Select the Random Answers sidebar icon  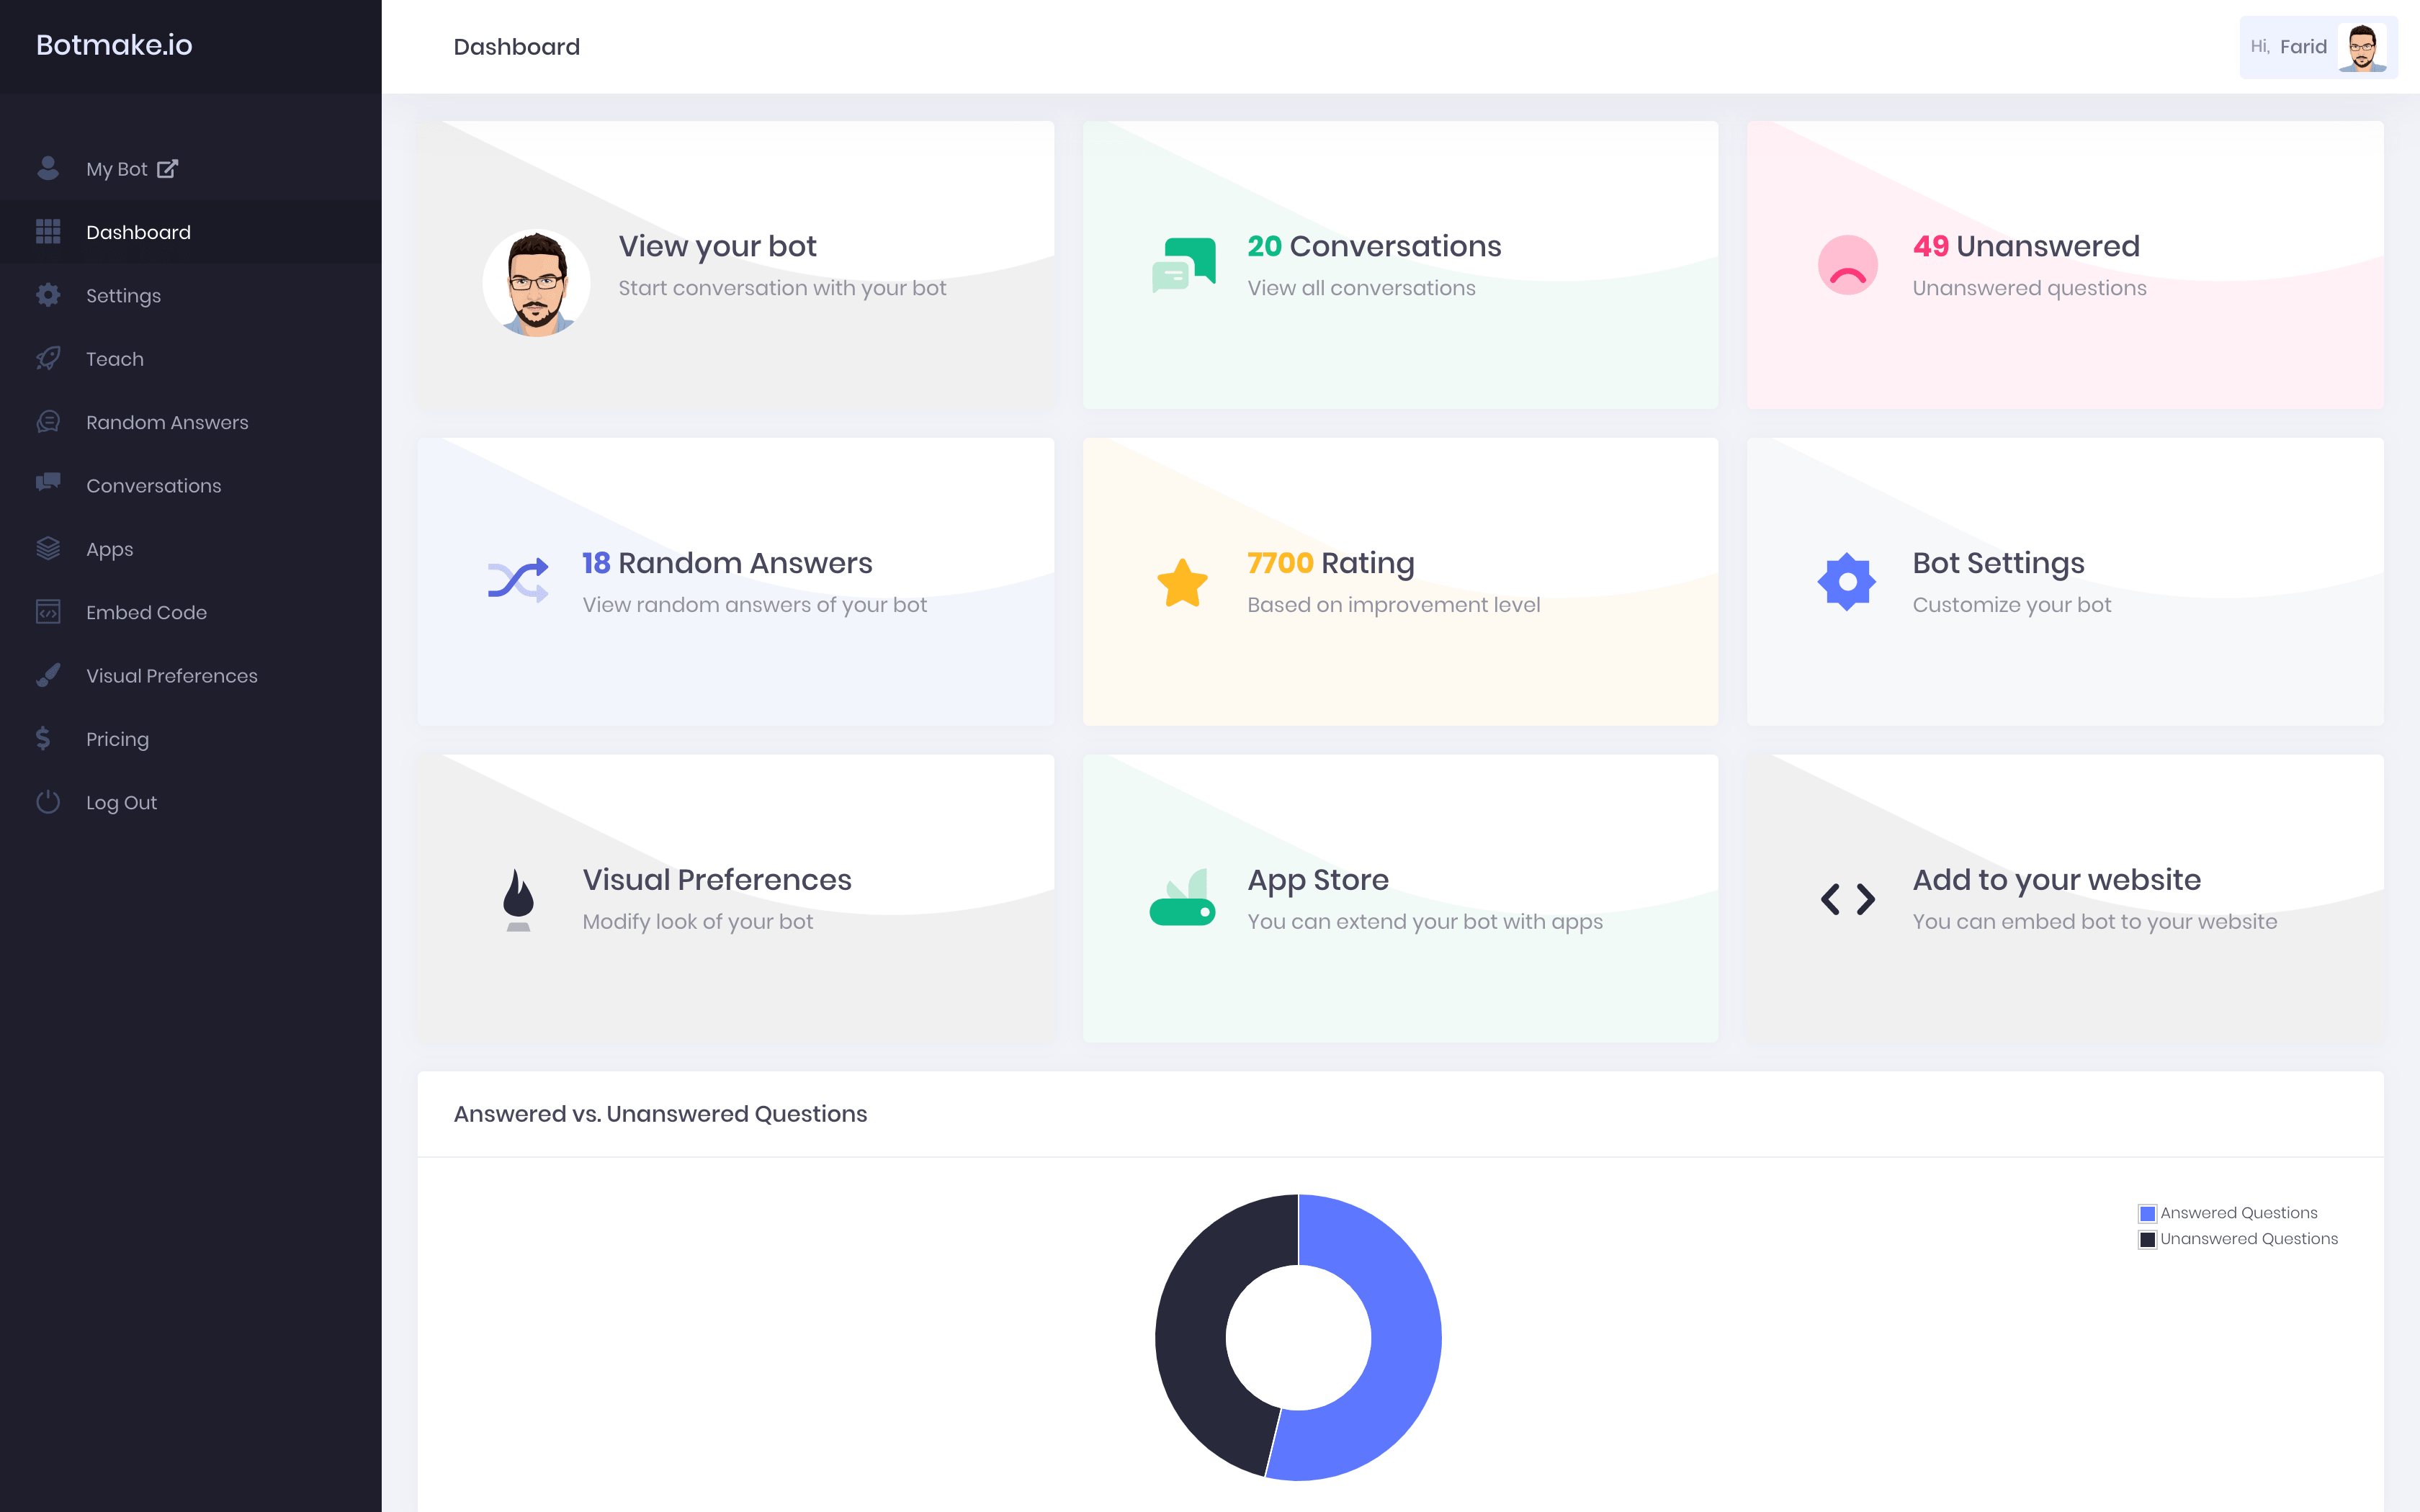[x=47, y=420]
